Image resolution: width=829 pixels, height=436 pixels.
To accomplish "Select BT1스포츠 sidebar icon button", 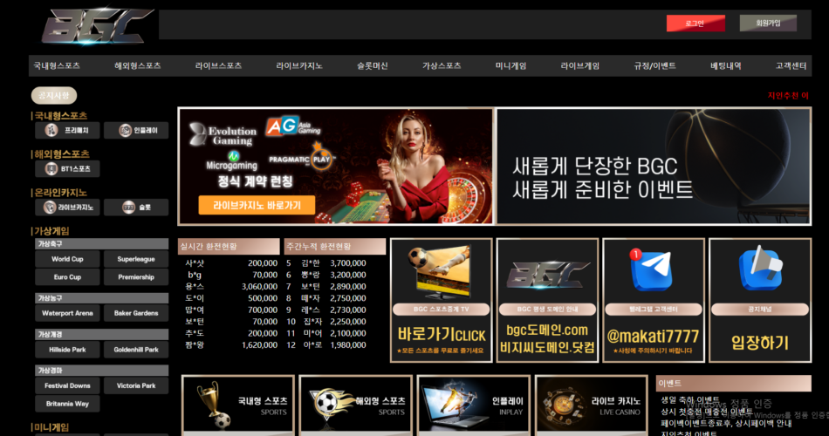I will pos(66,169).
